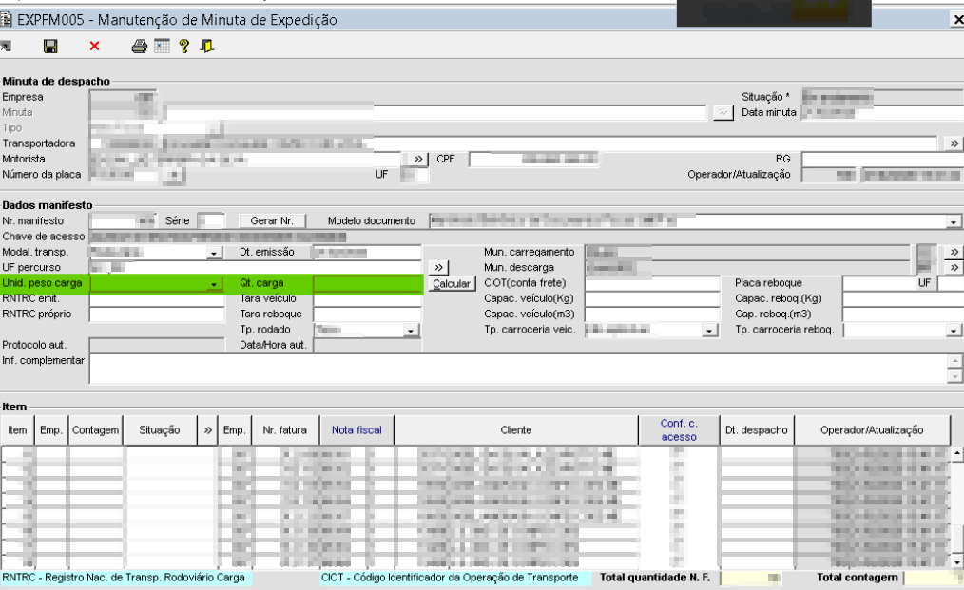The height and width of the screenshot is (590, 964).
Task: Click CIOT legend text in status bar
Action: [450, 578]
